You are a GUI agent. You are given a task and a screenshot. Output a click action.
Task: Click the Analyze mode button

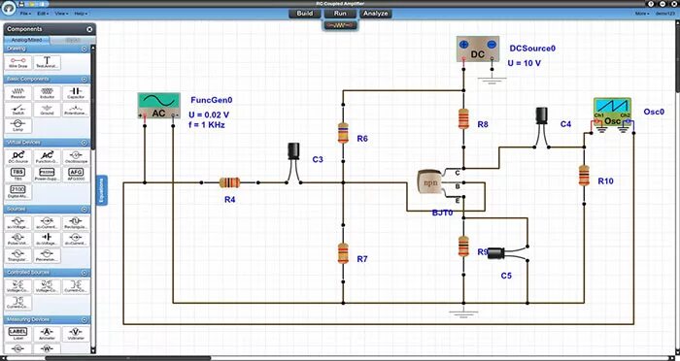point(376,14)
